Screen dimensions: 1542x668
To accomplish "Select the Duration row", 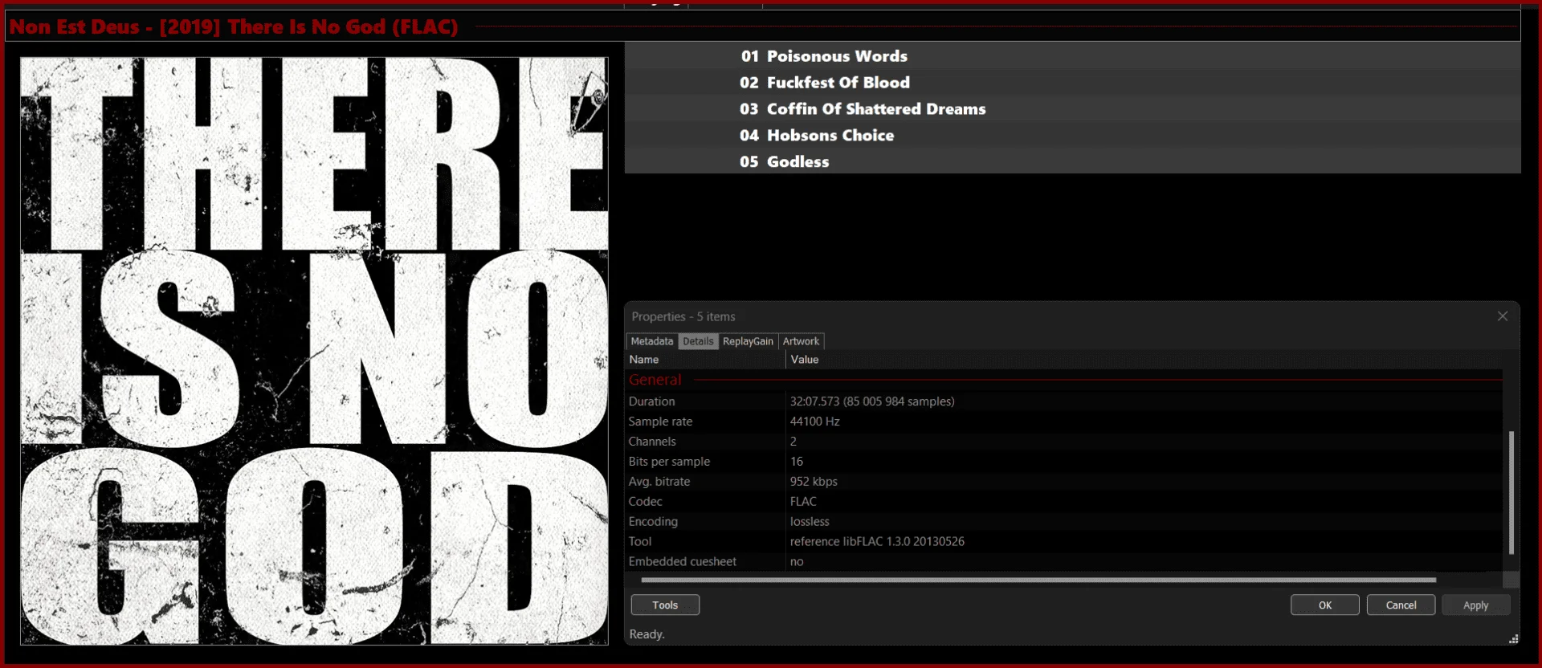I will point(1064,401).
